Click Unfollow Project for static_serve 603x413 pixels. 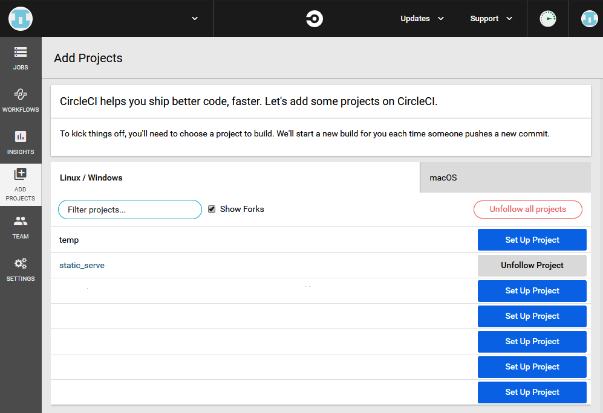532,265
